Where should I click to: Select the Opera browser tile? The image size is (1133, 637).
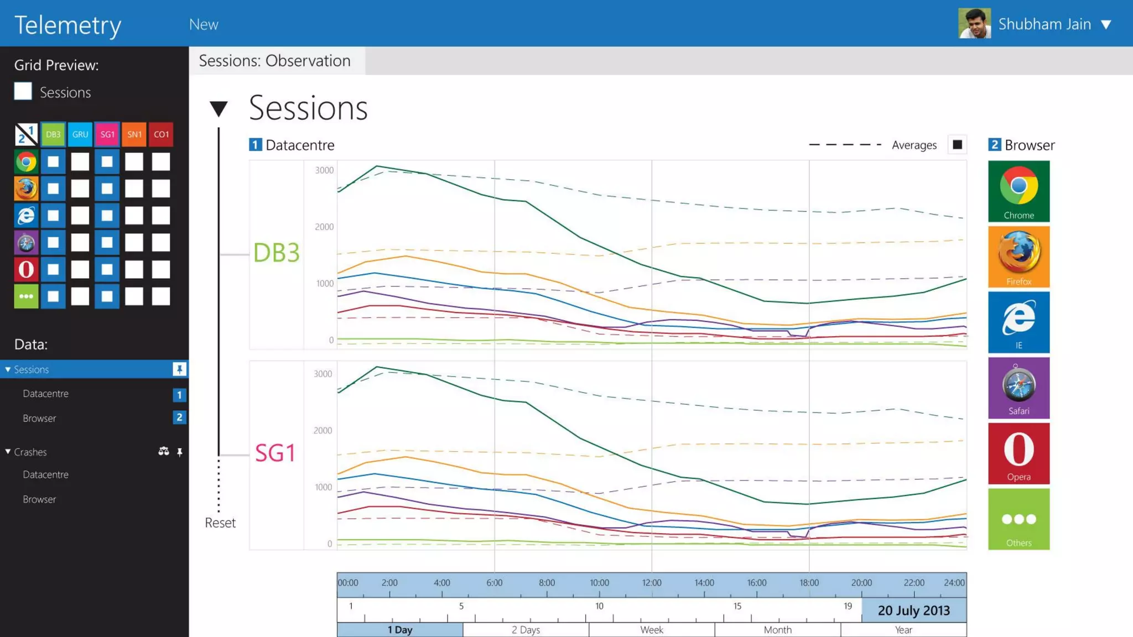(x=1018, y=453)
